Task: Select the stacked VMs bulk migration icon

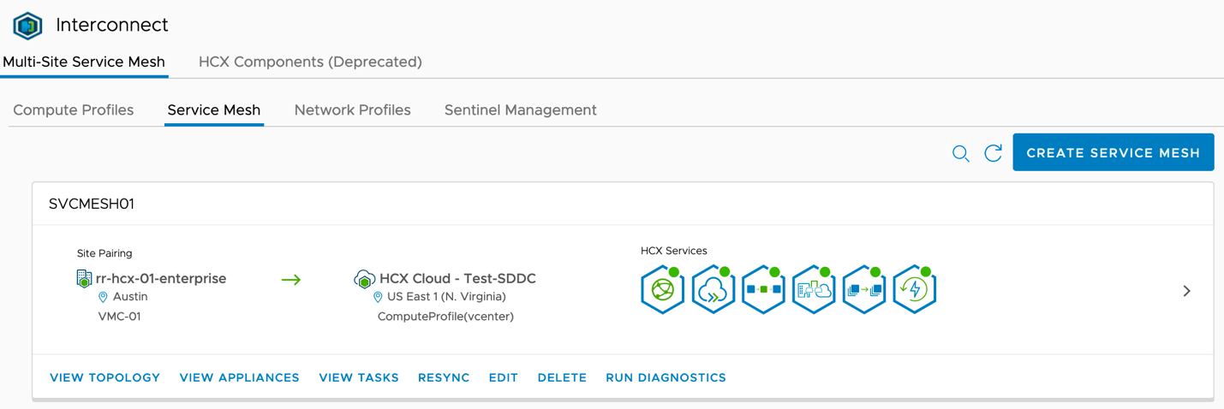Action: pos(864,290)
